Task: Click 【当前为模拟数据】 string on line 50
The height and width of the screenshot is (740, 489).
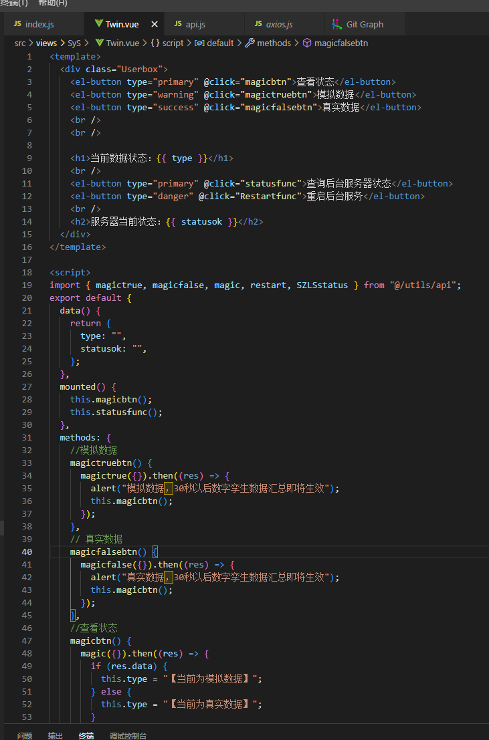Action: (211, 679)
